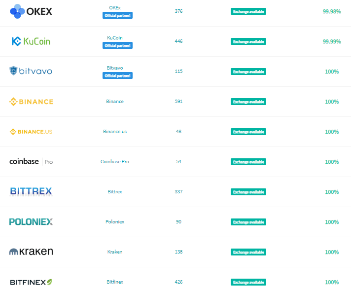Click Binance's Exchange available badge
This screenshot has width=351, height=289.
pyautogui.click(x=248, y=102)
